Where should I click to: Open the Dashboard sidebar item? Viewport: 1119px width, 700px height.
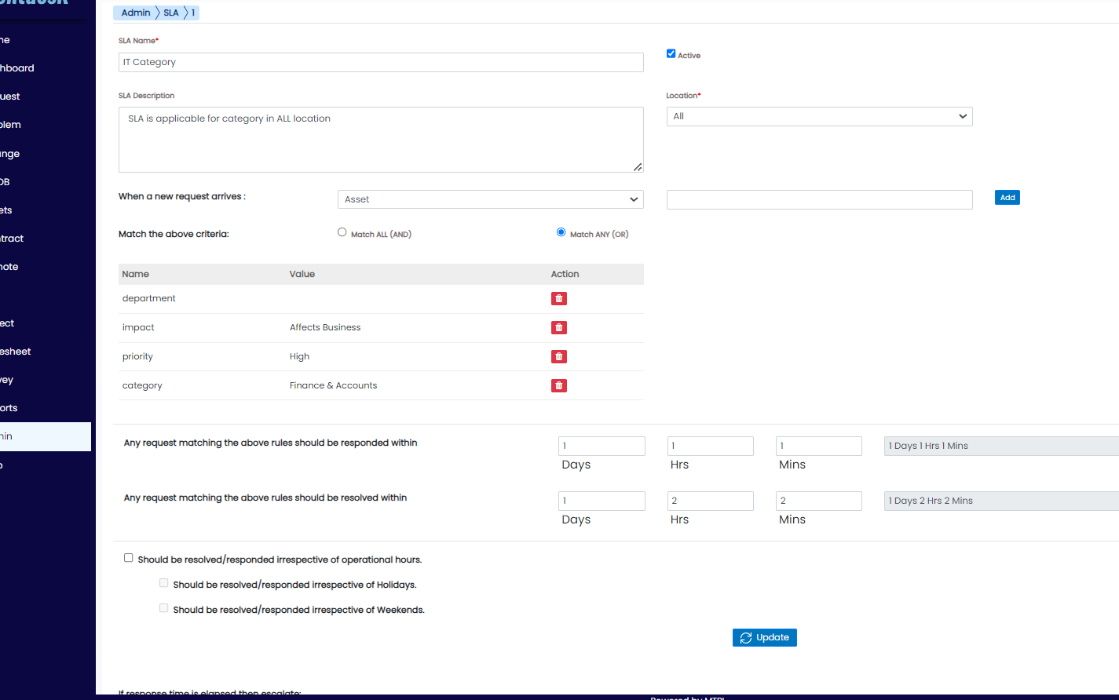pyautogui.click(x=46, y=68)
